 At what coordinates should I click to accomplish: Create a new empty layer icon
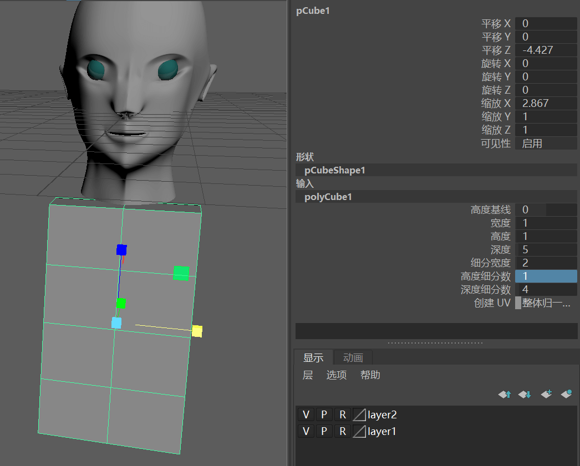[x=546, y=394]
